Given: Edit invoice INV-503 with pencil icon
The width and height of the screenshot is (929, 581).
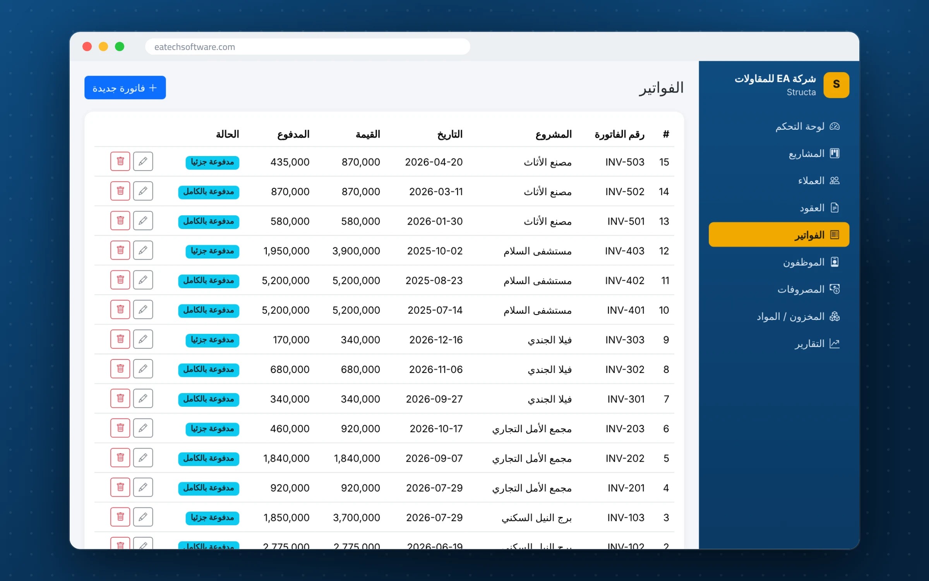Looking at the screenshot, I should coord(143,161).
